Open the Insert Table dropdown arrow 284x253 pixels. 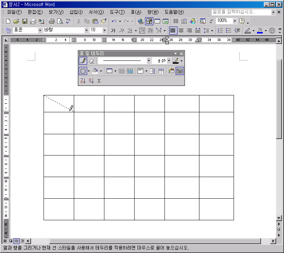tap(115, 71)
